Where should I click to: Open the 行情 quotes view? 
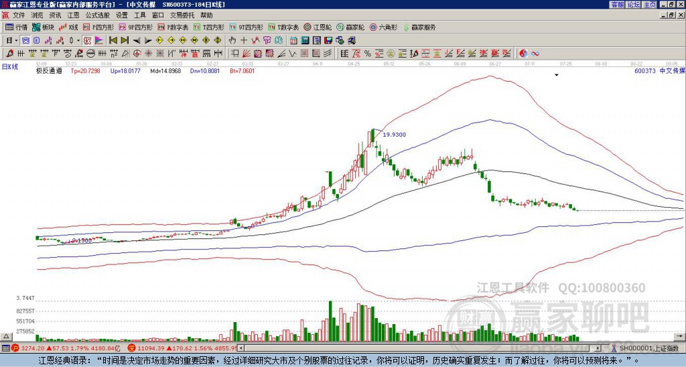tap(16, 27)
